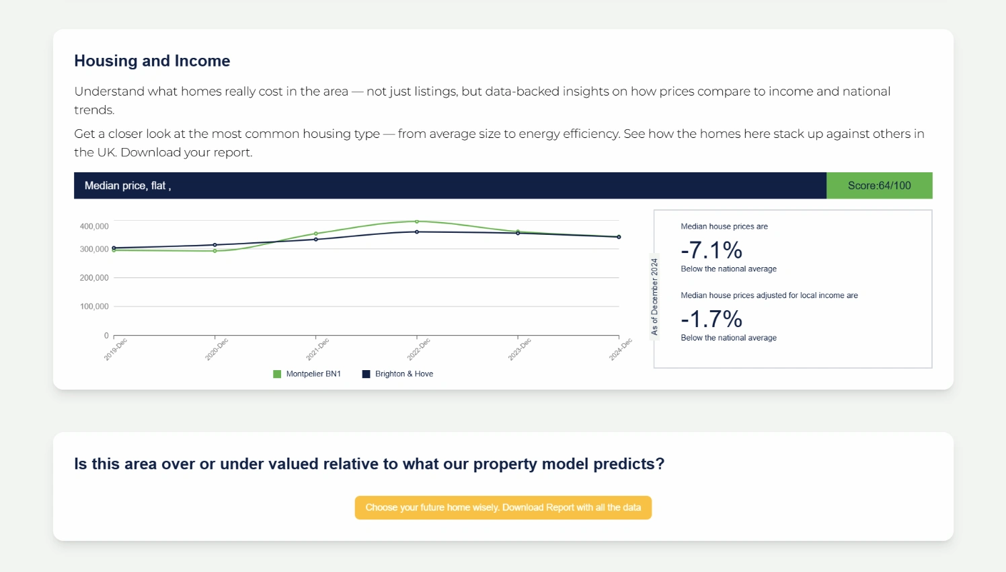
Task: Click the green Montpelier BN1 legend square
Action: click(277, 374)
